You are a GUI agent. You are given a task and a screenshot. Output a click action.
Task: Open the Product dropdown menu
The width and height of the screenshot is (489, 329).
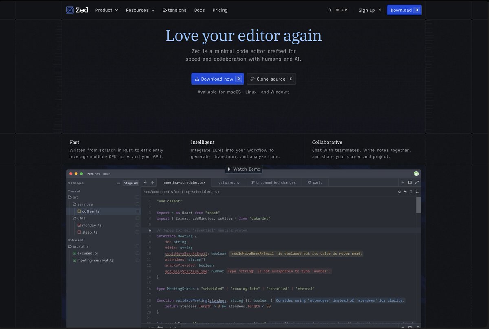tap(106, 10)
